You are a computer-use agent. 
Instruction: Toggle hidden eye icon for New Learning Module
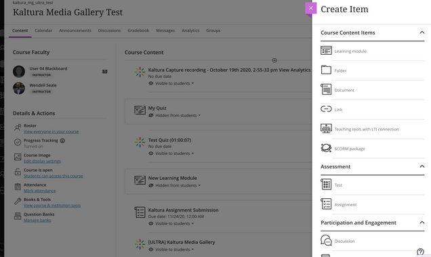tap(151, 185)
